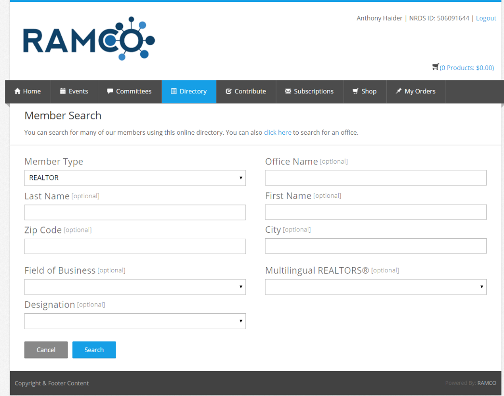Click the envelope icon beside Subscriptions
This screenshot has height=396, width=504.
288,91
